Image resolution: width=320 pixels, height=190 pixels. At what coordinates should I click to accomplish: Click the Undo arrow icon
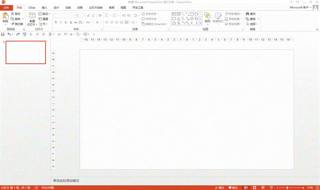[x=9, y=34]
